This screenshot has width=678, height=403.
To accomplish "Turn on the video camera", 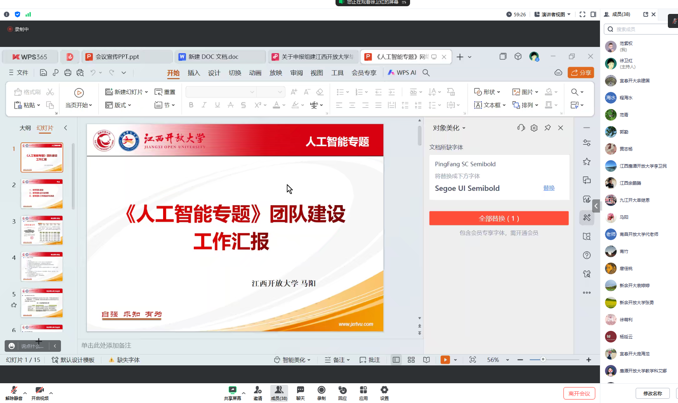I will [40, 390].
